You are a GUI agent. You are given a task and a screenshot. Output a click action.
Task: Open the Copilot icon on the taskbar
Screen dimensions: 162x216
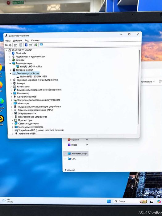[x=159, y=202]
